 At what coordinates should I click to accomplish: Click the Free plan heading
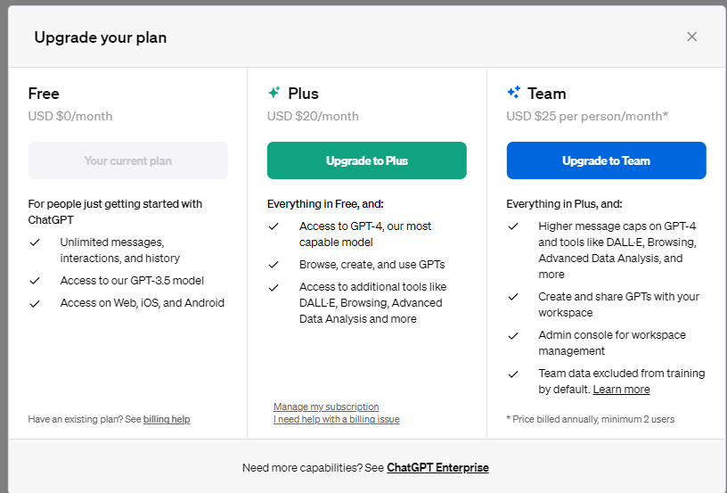(44, 94)
